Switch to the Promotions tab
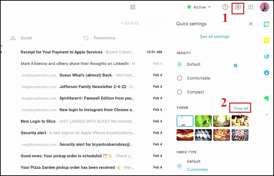This screenshot has width=274, height=176. click(x=104, y=38)
